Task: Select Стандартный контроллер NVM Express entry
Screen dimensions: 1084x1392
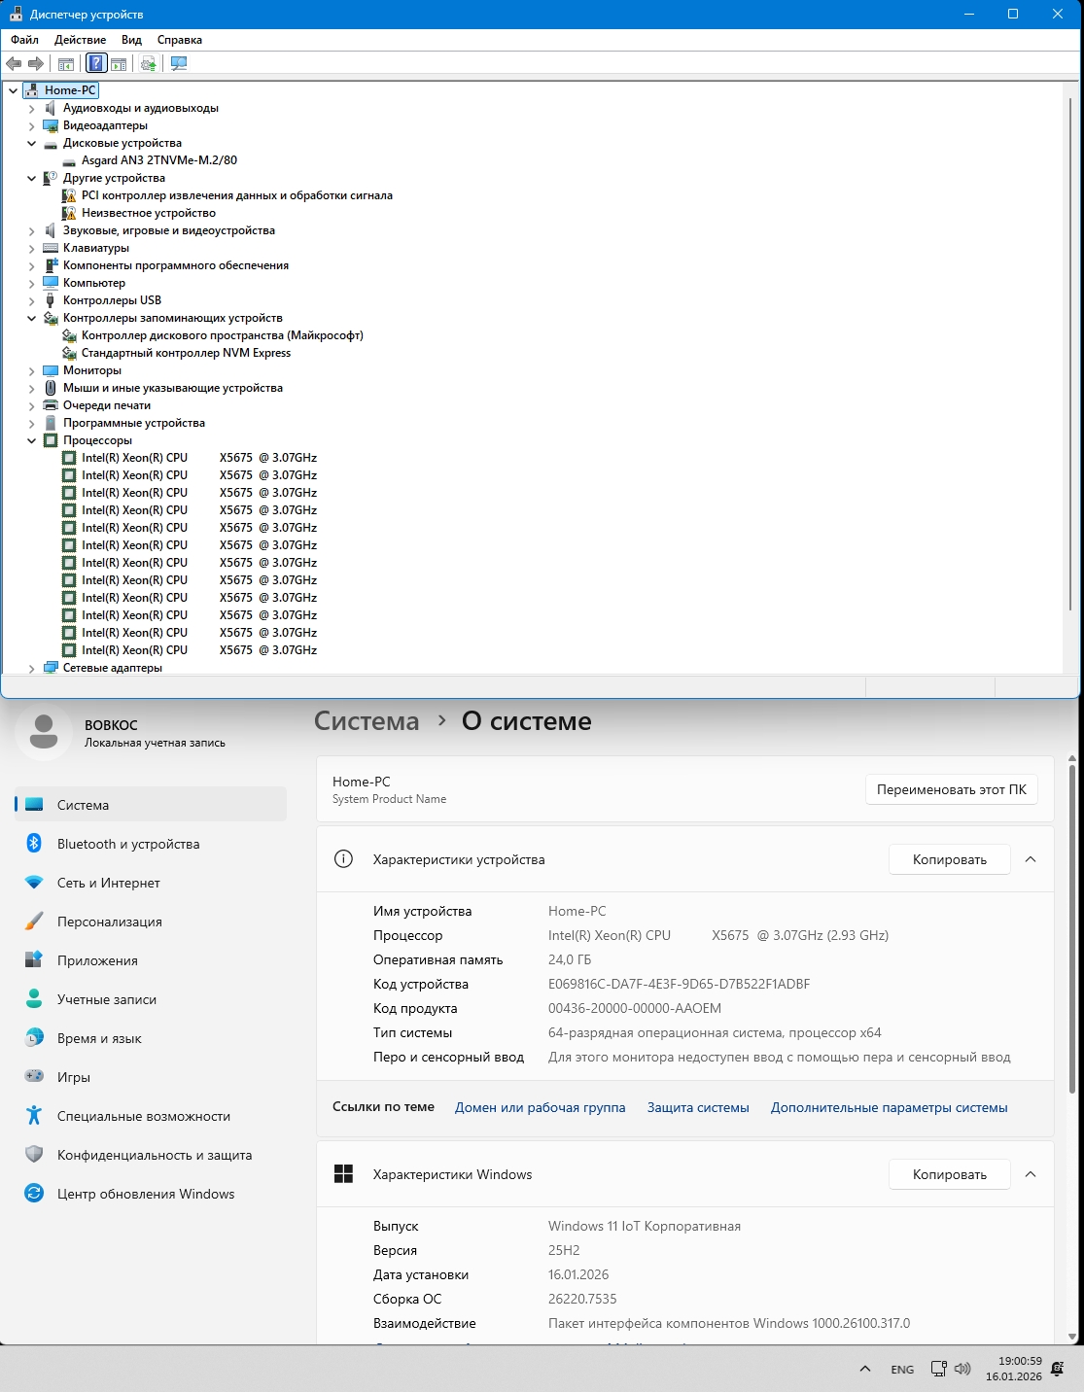Action: point(186,353)
